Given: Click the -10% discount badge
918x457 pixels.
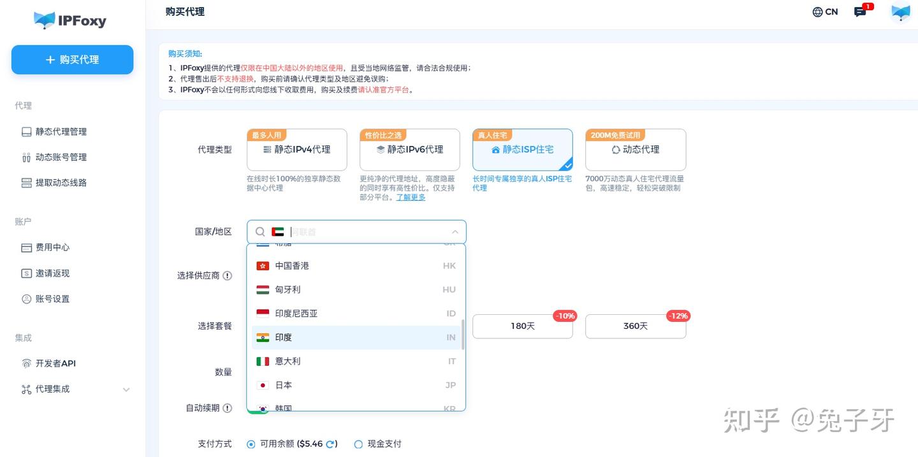Looking at the screenshot, I should tap(565, 316).
